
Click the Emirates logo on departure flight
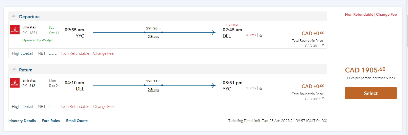pos(15,30)
